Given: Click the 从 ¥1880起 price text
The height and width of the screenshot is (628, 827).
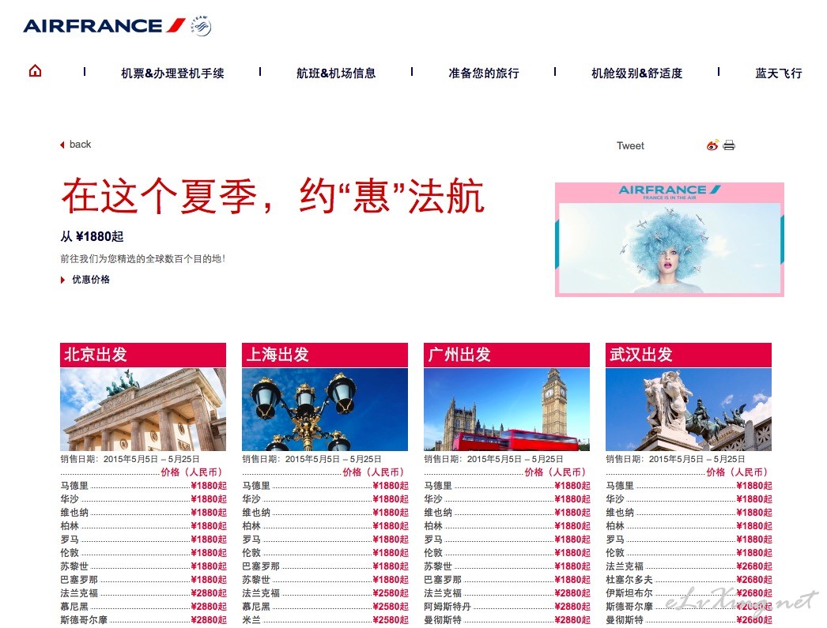Looking at the screenshot, I should point(92,236).
